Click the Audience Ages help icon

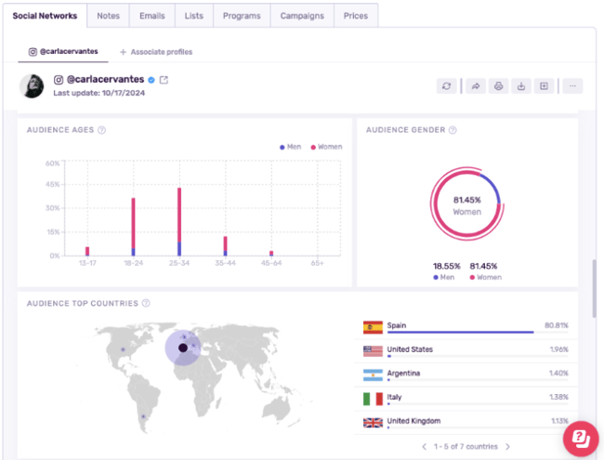pos(102,130)
